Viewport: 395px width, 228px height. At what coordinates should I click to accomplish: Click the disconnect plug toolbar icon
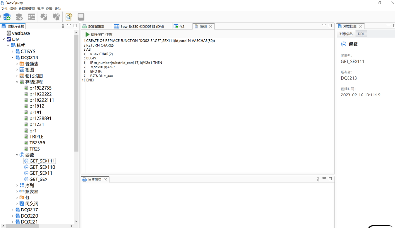point(56,17)
